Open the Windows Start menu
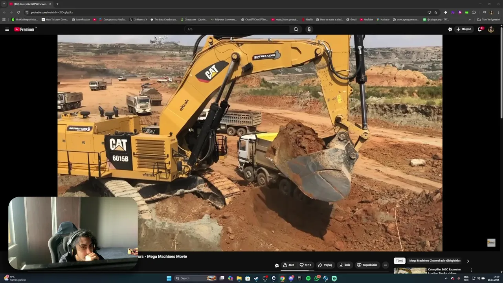 click(x=169, y=278)
